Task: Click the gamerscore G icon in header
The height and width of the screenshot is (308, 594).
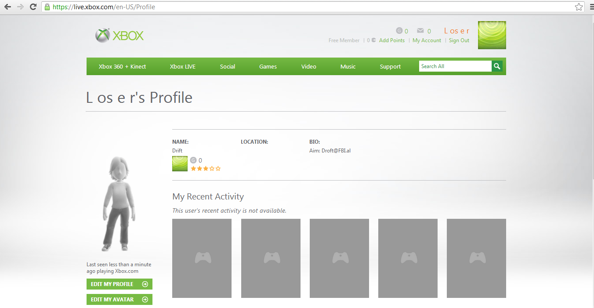Action: coord(399,31)
